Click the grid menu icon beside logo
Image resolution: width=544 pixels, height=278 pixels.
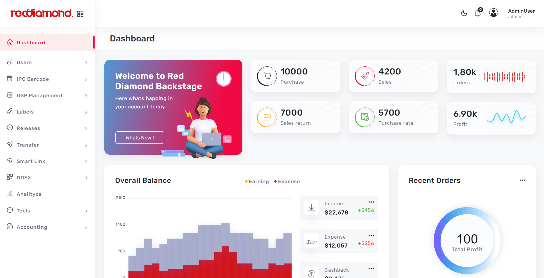(x=81, y=14)
